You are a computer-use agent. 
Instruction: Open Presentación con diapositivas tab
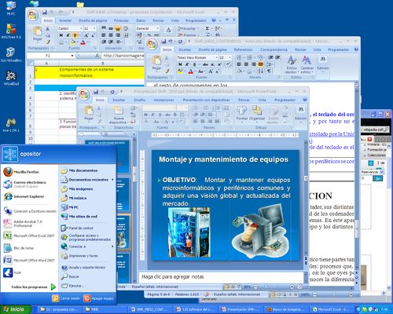point(206,100)
